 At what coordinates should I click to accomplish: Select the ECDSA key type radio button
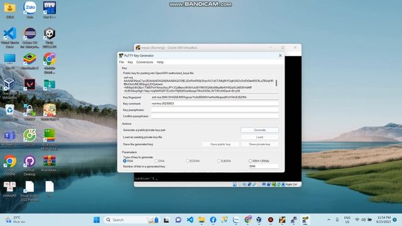(187, 161)
